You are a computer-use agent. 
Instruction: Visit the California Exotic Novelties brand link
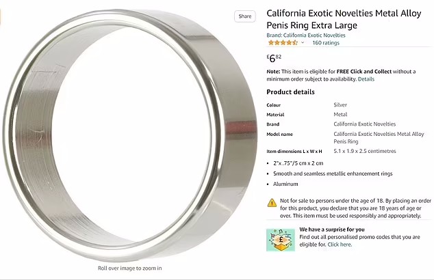[306, 35]
